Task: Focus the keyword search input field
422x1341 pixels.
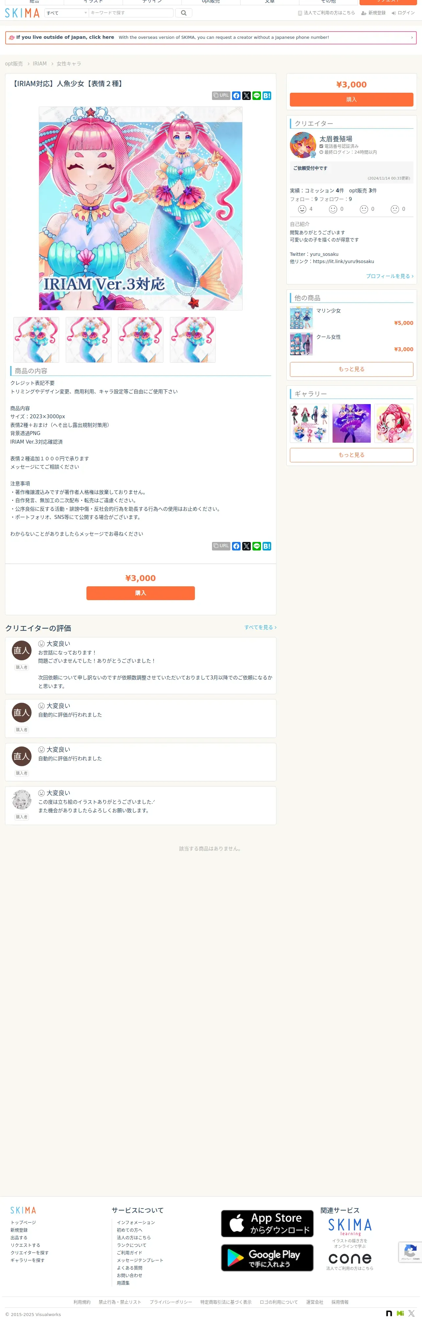Action: pyautogui.click(x=130, y=13)
